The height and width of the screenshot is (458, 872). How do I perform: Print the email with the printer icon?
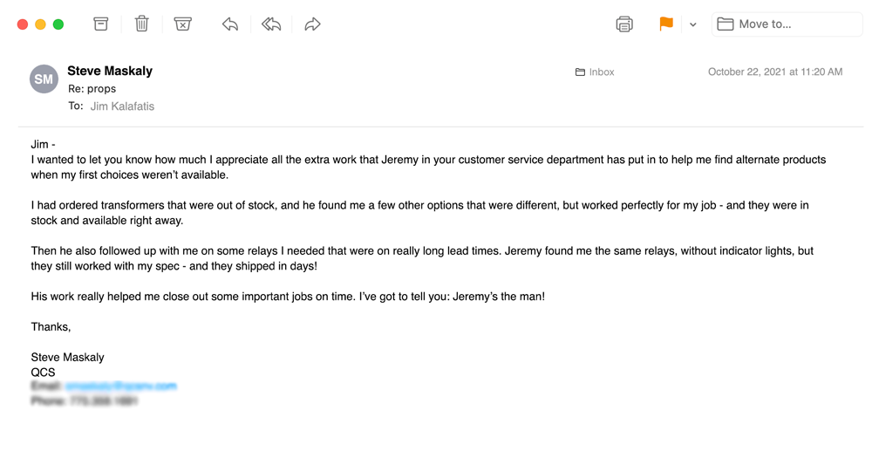[x=624, y=24]
